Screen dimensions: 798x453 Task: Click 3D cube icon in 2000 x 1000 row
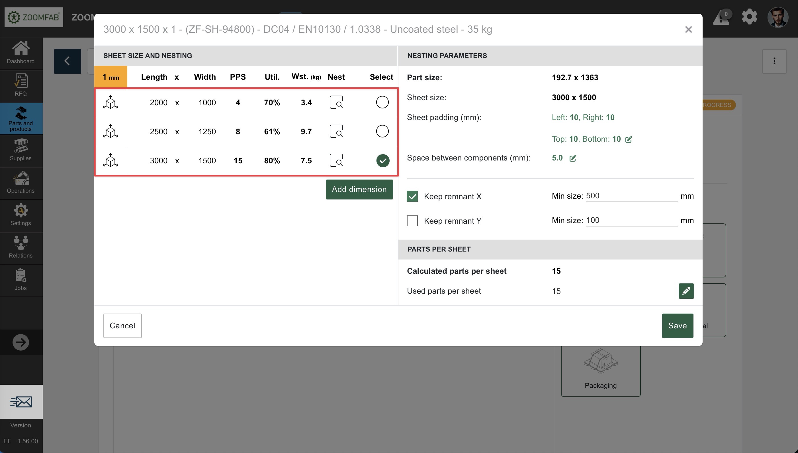click(111, 102)
